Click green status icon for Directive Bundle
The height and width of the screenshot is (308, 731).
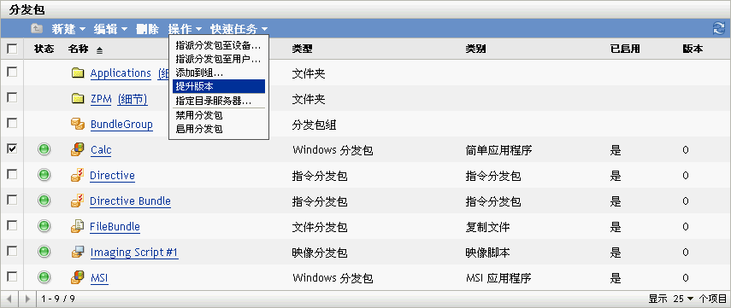point(44,201)
